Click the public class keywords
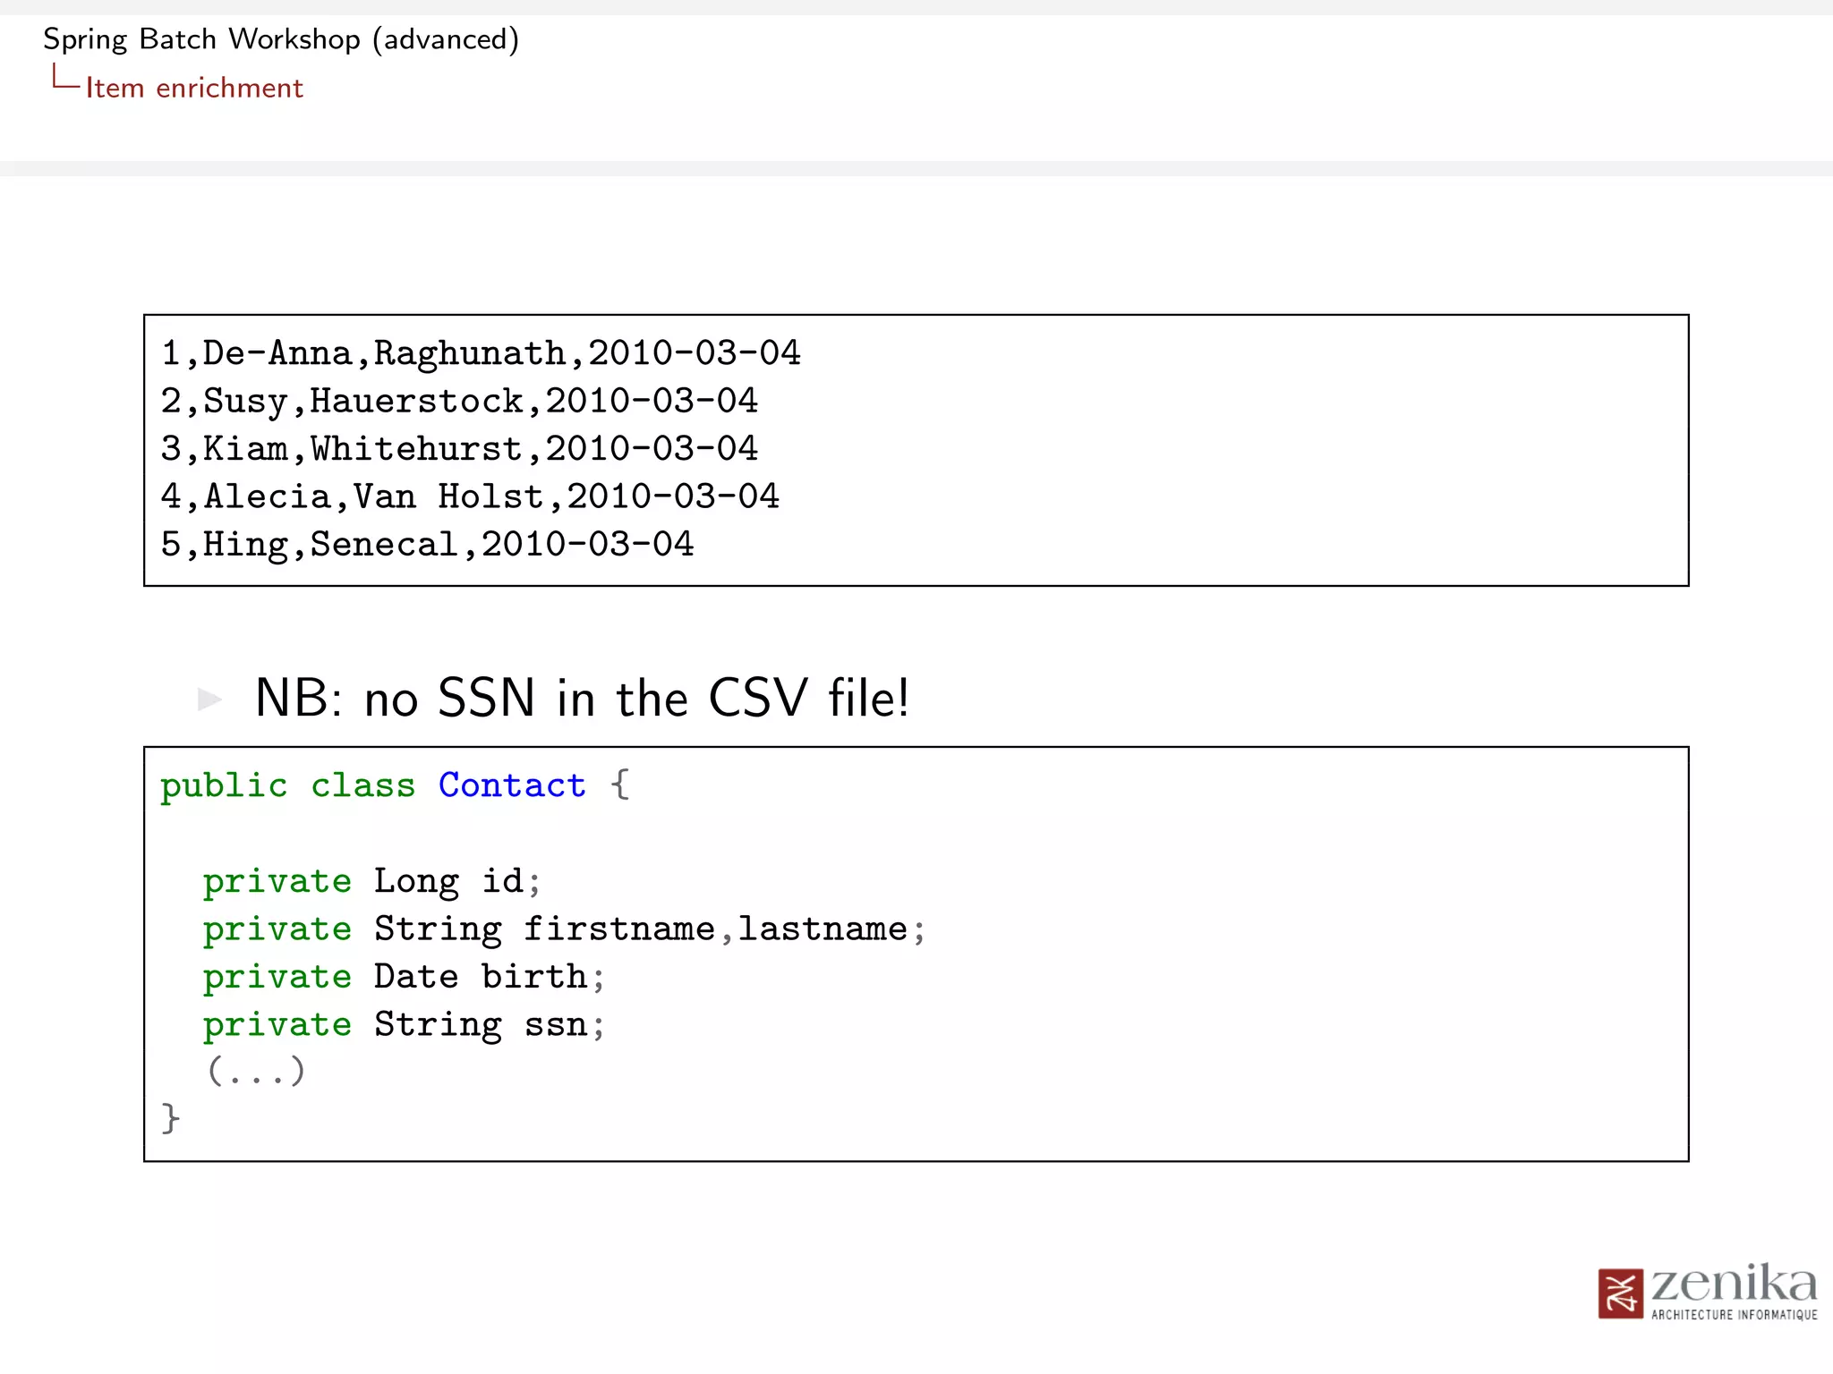Image resolution: width=1833 pixels, height=1374 pixels. coord(286,785)
